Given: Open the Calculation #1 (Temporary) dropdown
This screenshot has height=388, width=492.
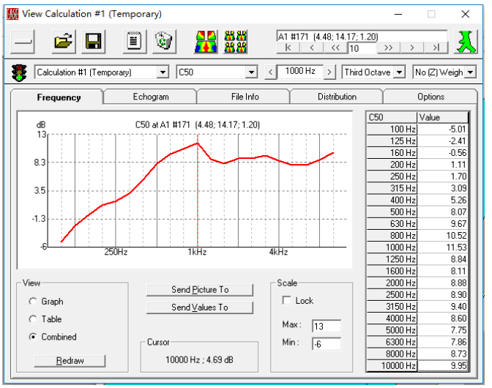Looking at the screenshot, I should point(163,72).
